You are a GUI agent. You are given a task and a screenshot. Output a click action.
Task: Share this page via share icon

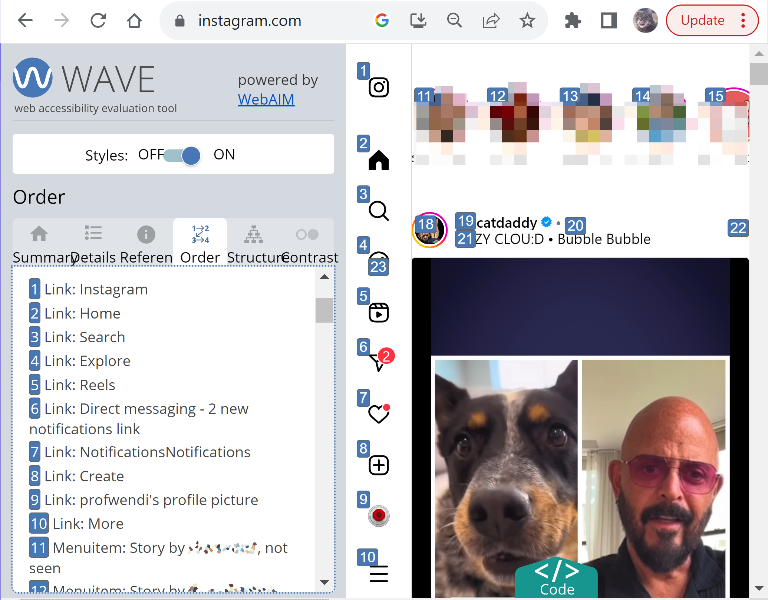click(491, 20)
